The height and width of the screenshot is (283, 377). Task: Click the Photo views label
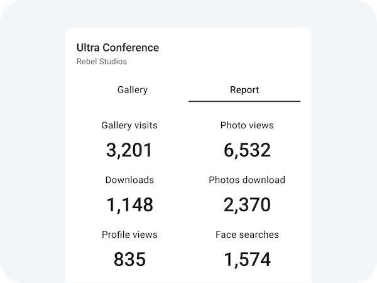(x=247, y=125)
